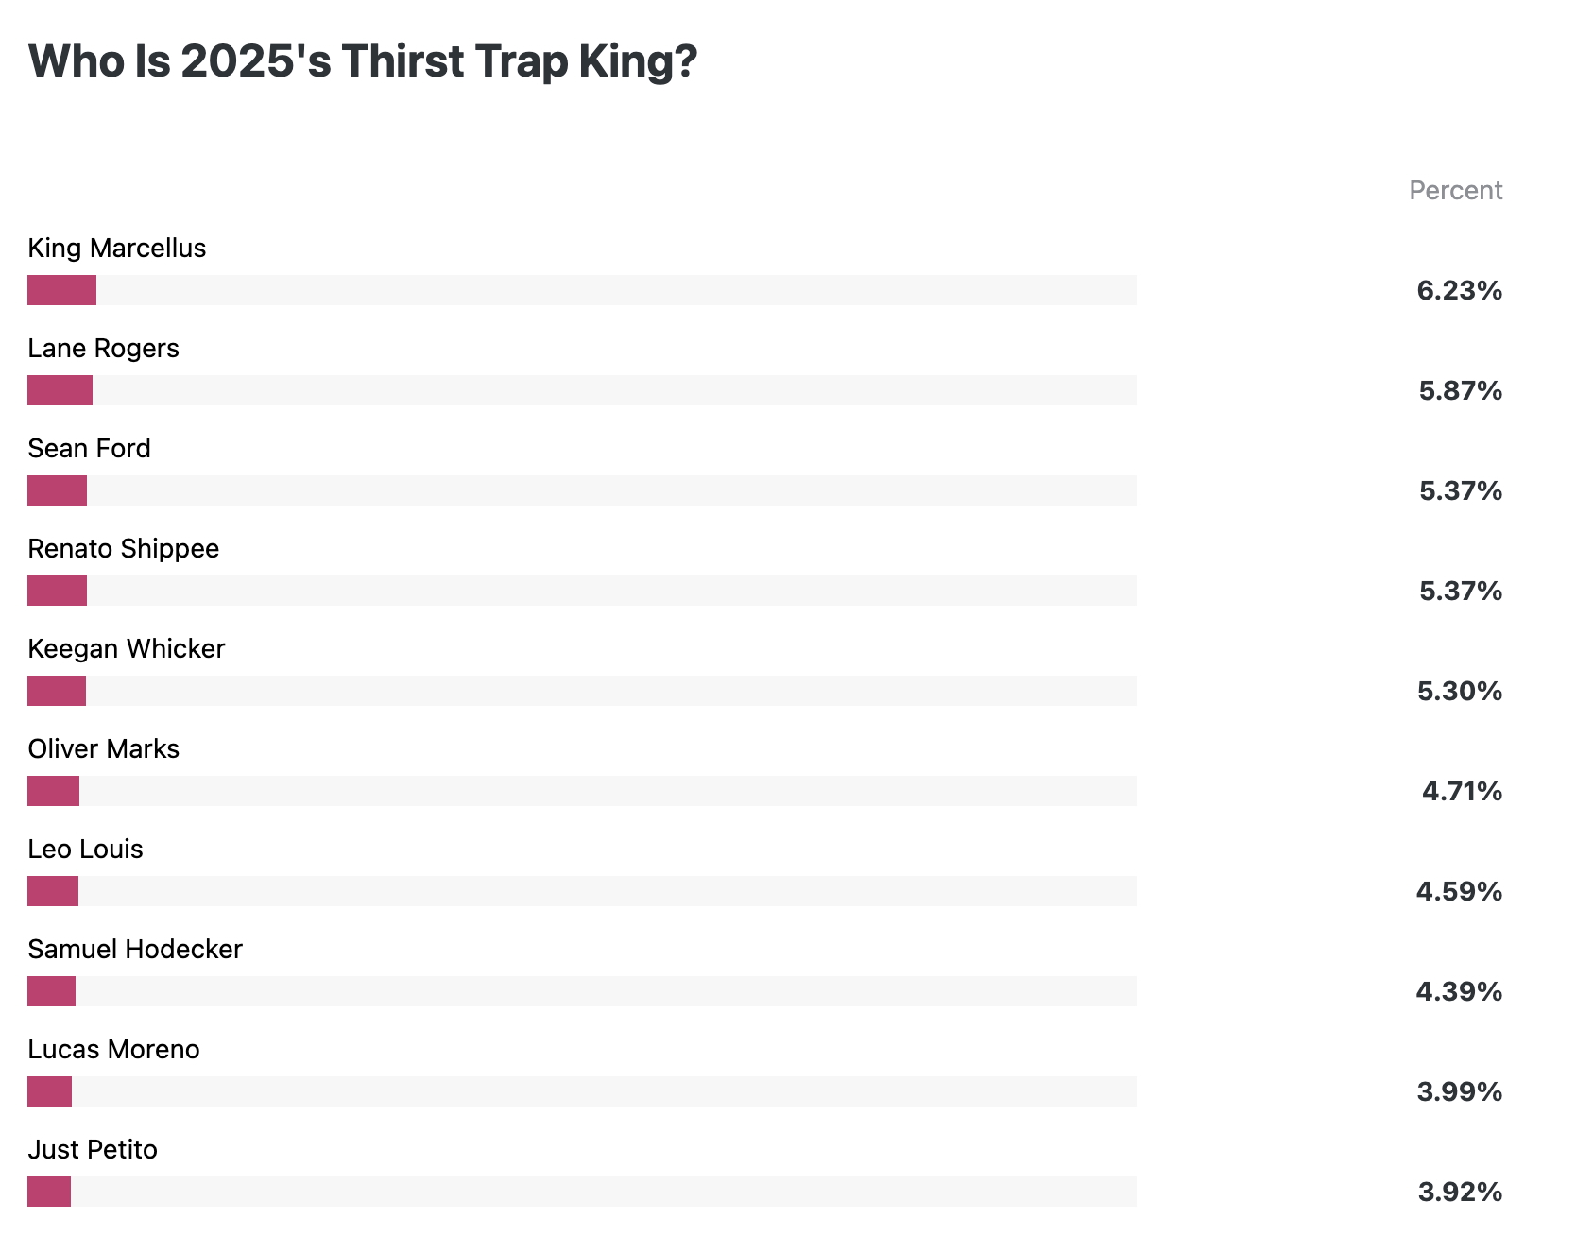Click the 6.23% percentage value
Viewport: 1576px width, 1236px height.
pyautogui.click(x=1459, y=291)
